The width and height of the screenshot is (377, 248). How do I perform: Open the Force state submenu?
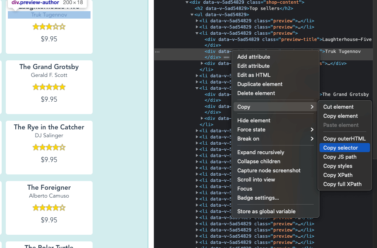[276, 130]
